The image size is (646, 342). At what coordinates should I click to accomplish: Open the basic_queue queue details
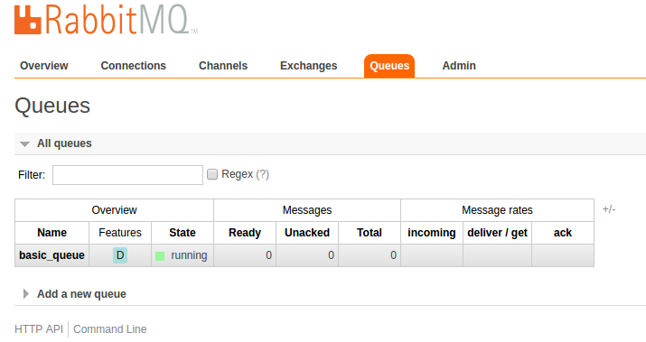coord(51,255)
